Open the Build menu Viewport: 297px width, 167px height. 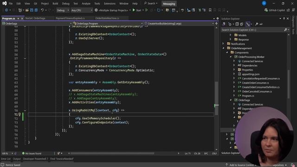[x=55, y=3]
